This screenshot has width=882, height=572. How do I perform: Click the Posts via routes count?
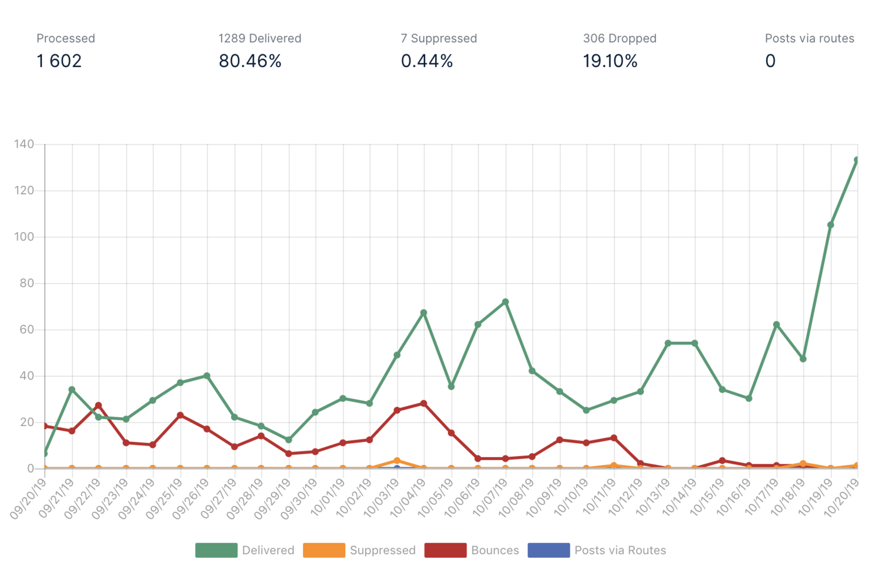(x=770, y=61)
